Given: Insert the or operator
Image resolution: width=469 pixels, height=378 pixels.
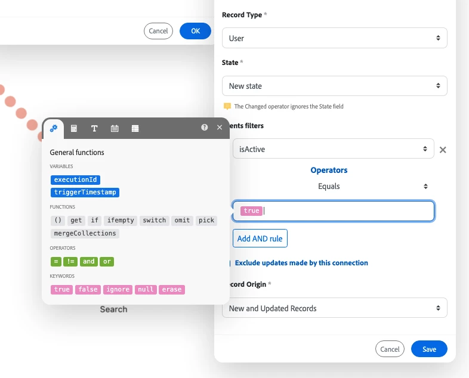Looking at the screenshot, I should coord(107,262).
